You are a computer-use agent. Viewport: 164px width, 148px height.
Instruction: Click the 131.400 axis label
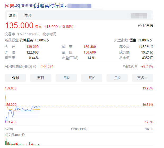11,122
